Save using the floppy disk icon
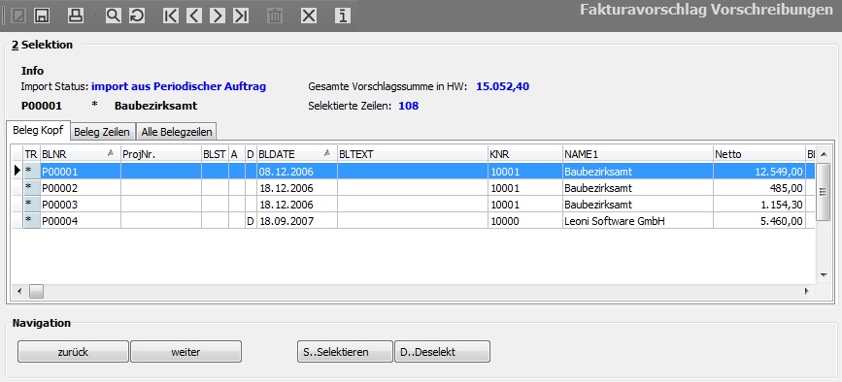Viewport: 842px width, 382px height. click(42, 16)
